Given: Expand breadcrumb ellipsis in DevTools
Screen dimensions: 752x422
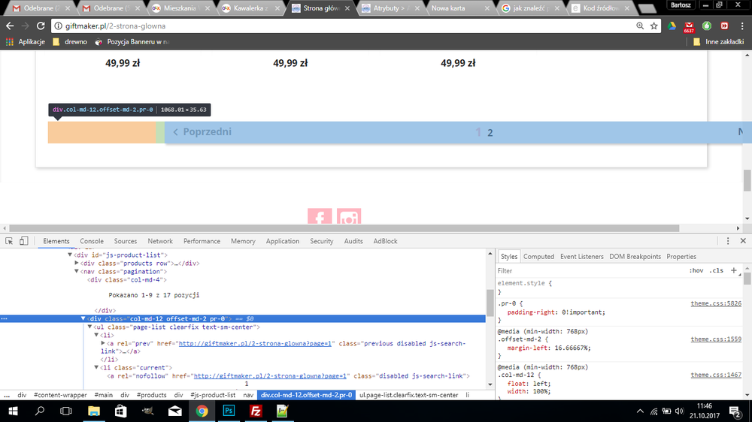Looking at the screenshot, I should (x=7, y=395).
